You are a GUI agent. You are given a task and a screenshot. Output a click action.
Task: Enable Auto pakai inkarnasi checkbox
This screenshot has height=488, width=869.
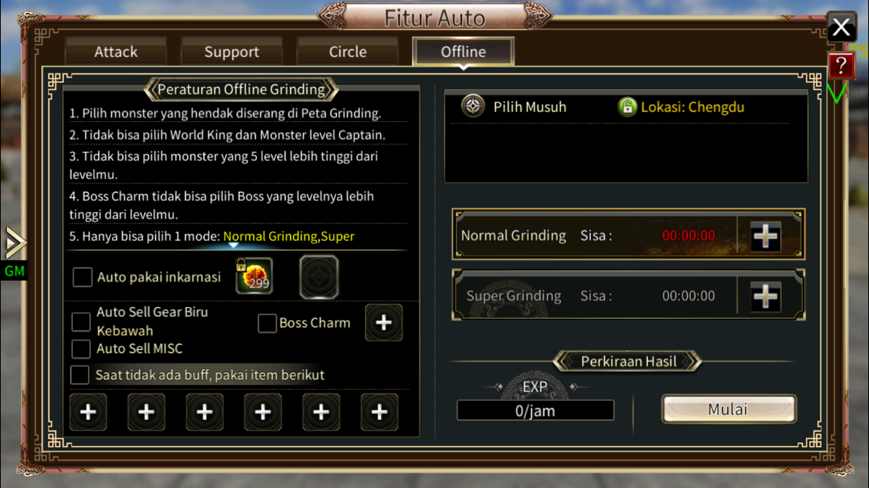pyautogui.click(x=82, y=277)
